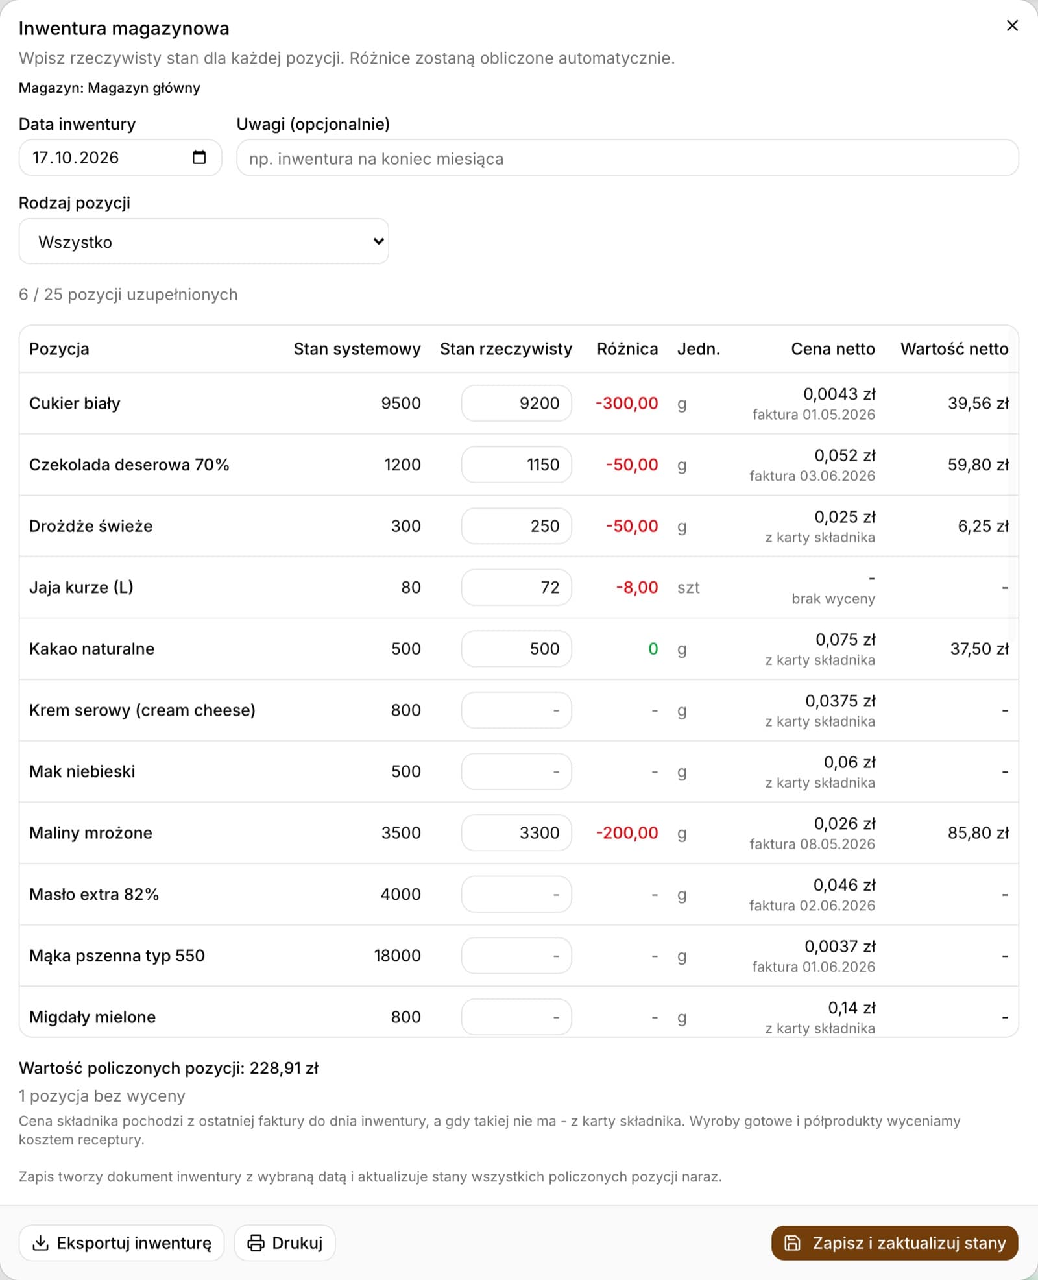Click the green 0 difference for Kakao
Image resolution: width=1038 pixels, height=1280 pixels.
[x=653, y=649]
